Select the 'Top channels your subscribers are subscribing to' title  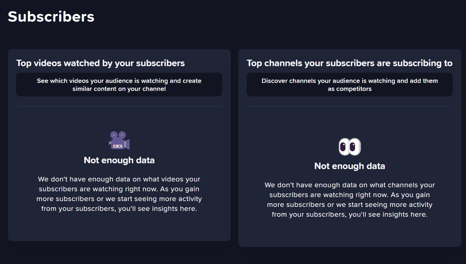tap(349, 63)
